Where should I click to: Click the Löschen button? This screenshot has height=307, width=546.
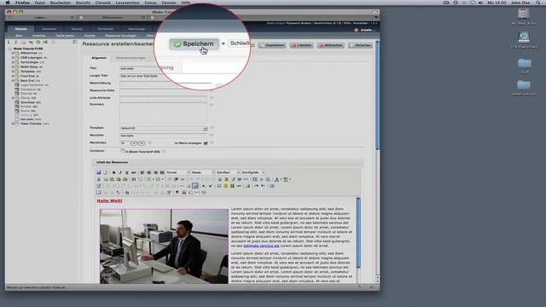click(x=301, y=45)
